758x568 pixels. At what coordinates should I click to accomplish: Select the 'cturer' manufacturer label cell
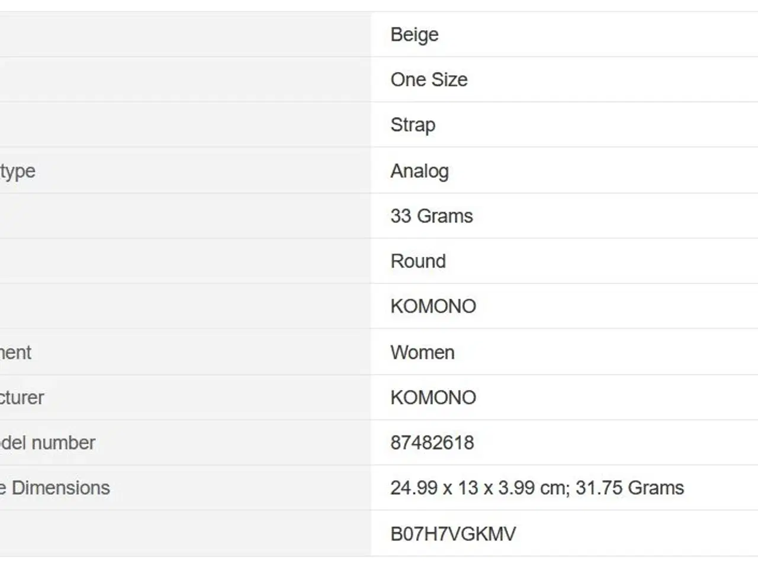click(x=185, y=398)
